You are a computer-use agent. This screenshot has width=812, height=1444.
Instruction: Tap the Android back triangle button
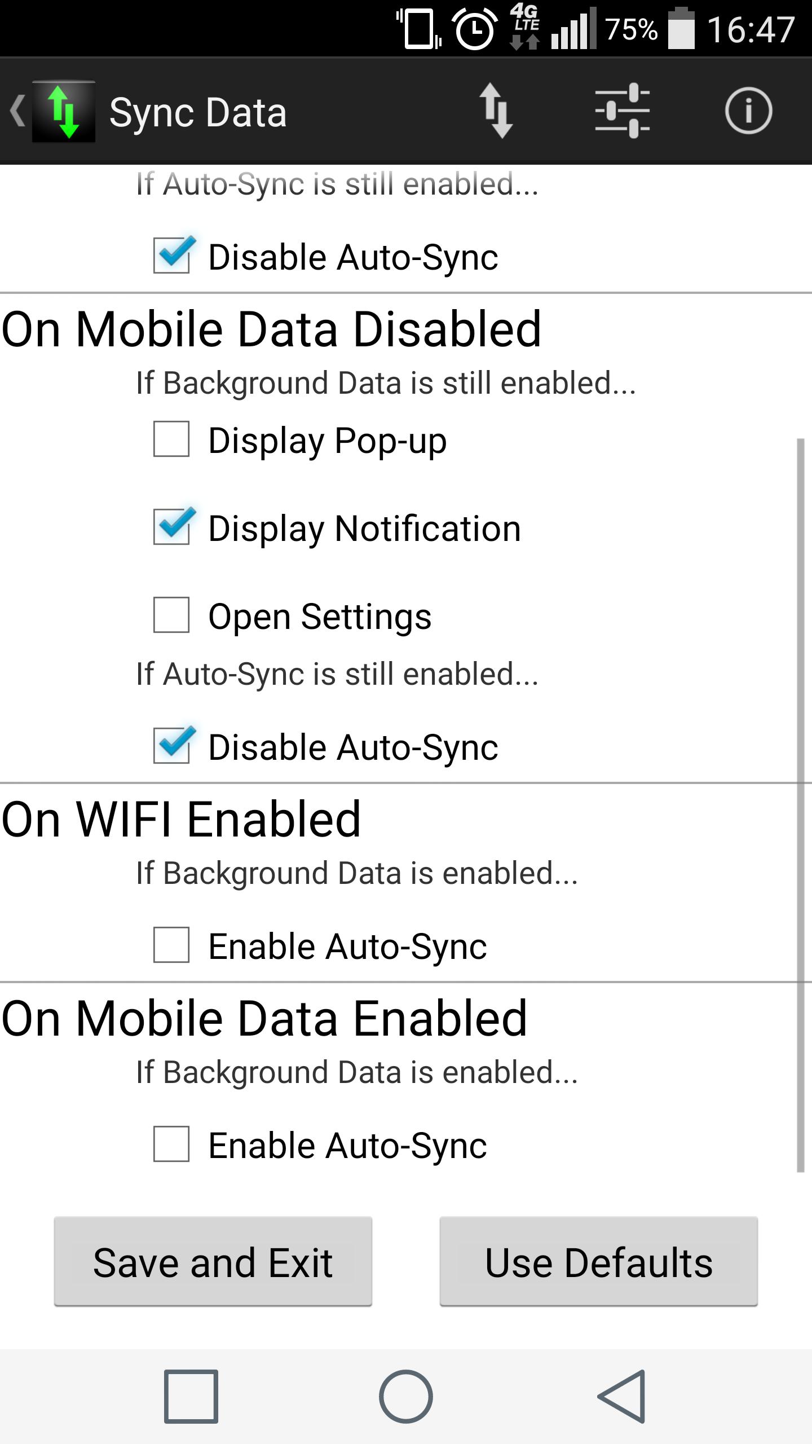[621, 1397]
